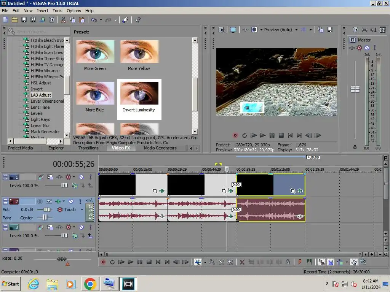Viewport: 390px width, 292px height.
Task: Click Stop in the timeline transport bar
Action: tap(149, 262)
